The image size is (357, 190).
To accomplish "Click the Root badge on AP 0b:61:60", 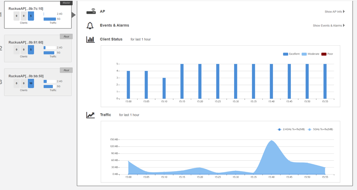I will pos(66,36).
